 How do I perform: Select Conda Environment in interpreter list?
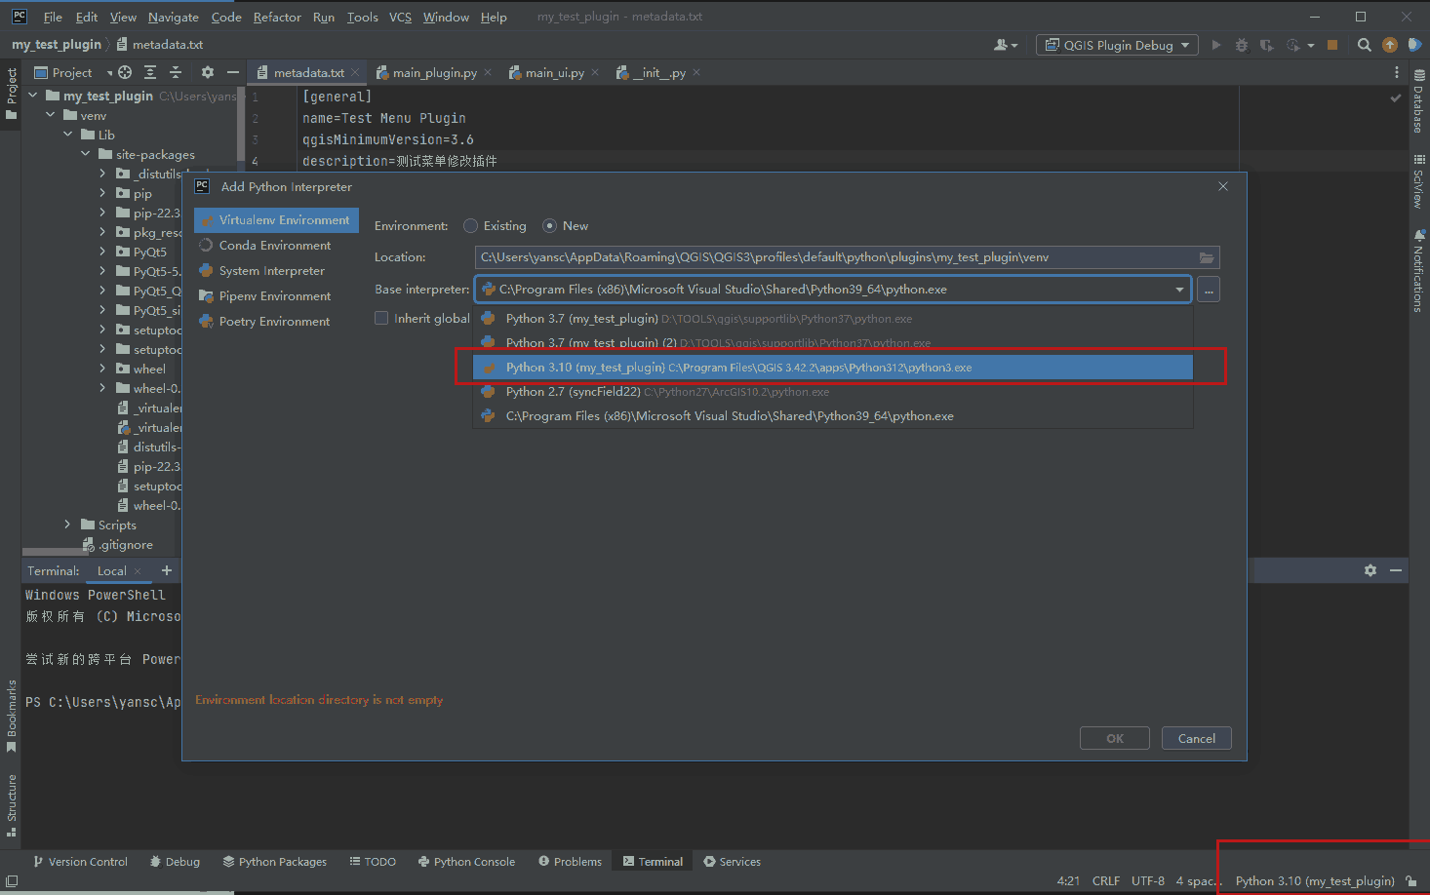pos(276,246)
